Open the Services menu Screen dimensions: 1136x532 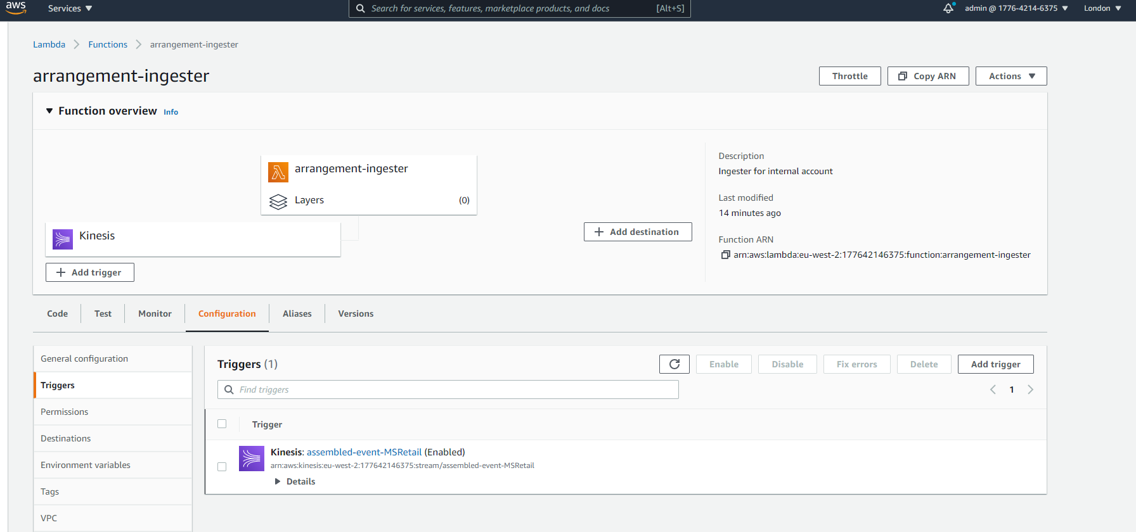pyautogui.click(x=70, y=8)
